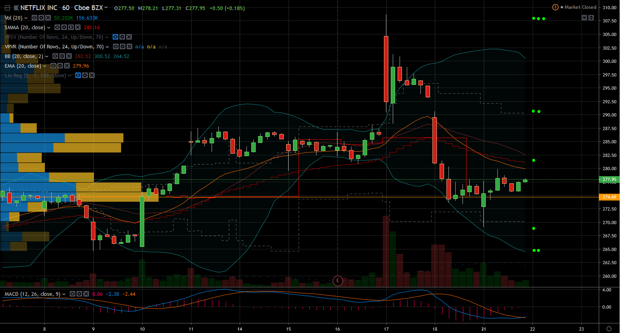Remove the EMA (20, close) indicator
Screen dimensions: 620x333
coord(67,66)
